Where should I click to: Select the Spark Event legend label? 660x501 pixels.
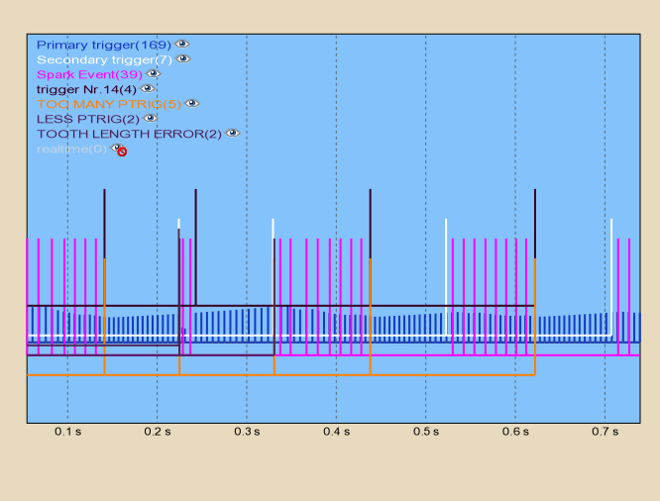pos(89,74)
